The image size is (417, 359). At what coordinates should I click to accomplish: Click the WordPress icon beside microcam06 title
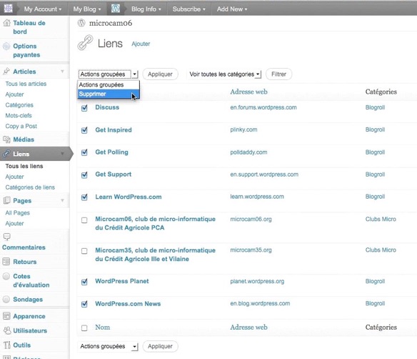pyautogui.click(x=81, y=23)
